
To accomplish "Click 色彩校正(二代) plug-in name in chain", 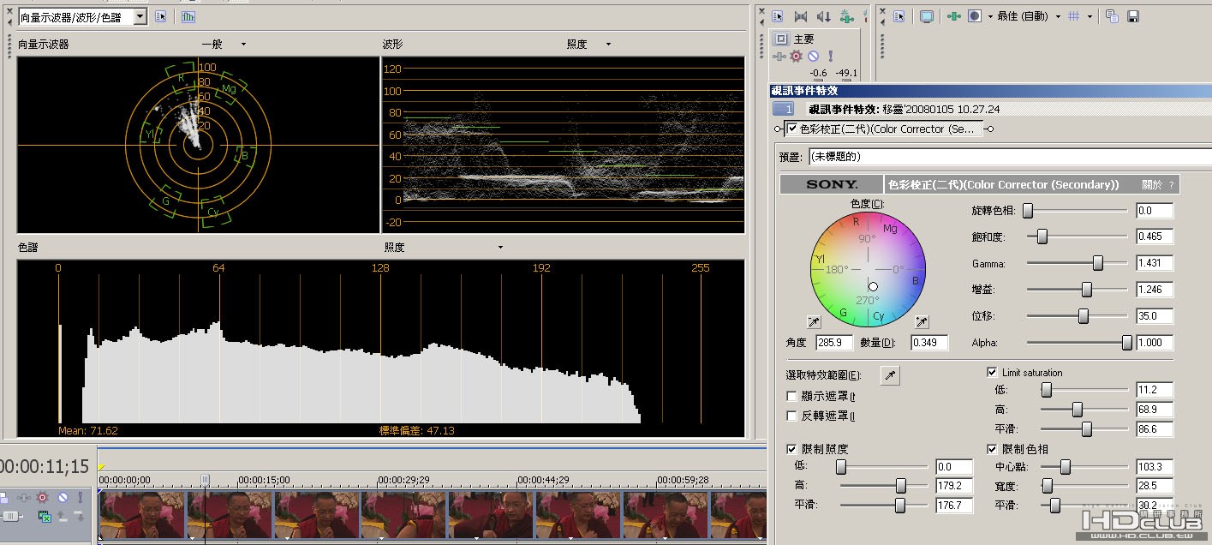I will (x=887, y=129).
